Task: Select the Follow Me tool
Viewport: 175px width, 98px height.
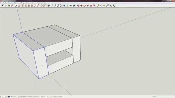Action: point(87,5)
